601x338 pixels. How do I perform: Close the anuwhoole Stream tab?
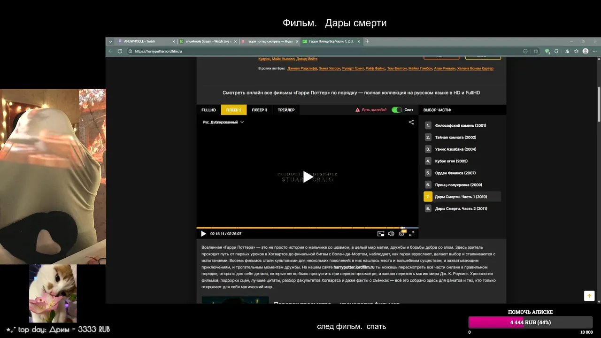(x=235, y=41)
